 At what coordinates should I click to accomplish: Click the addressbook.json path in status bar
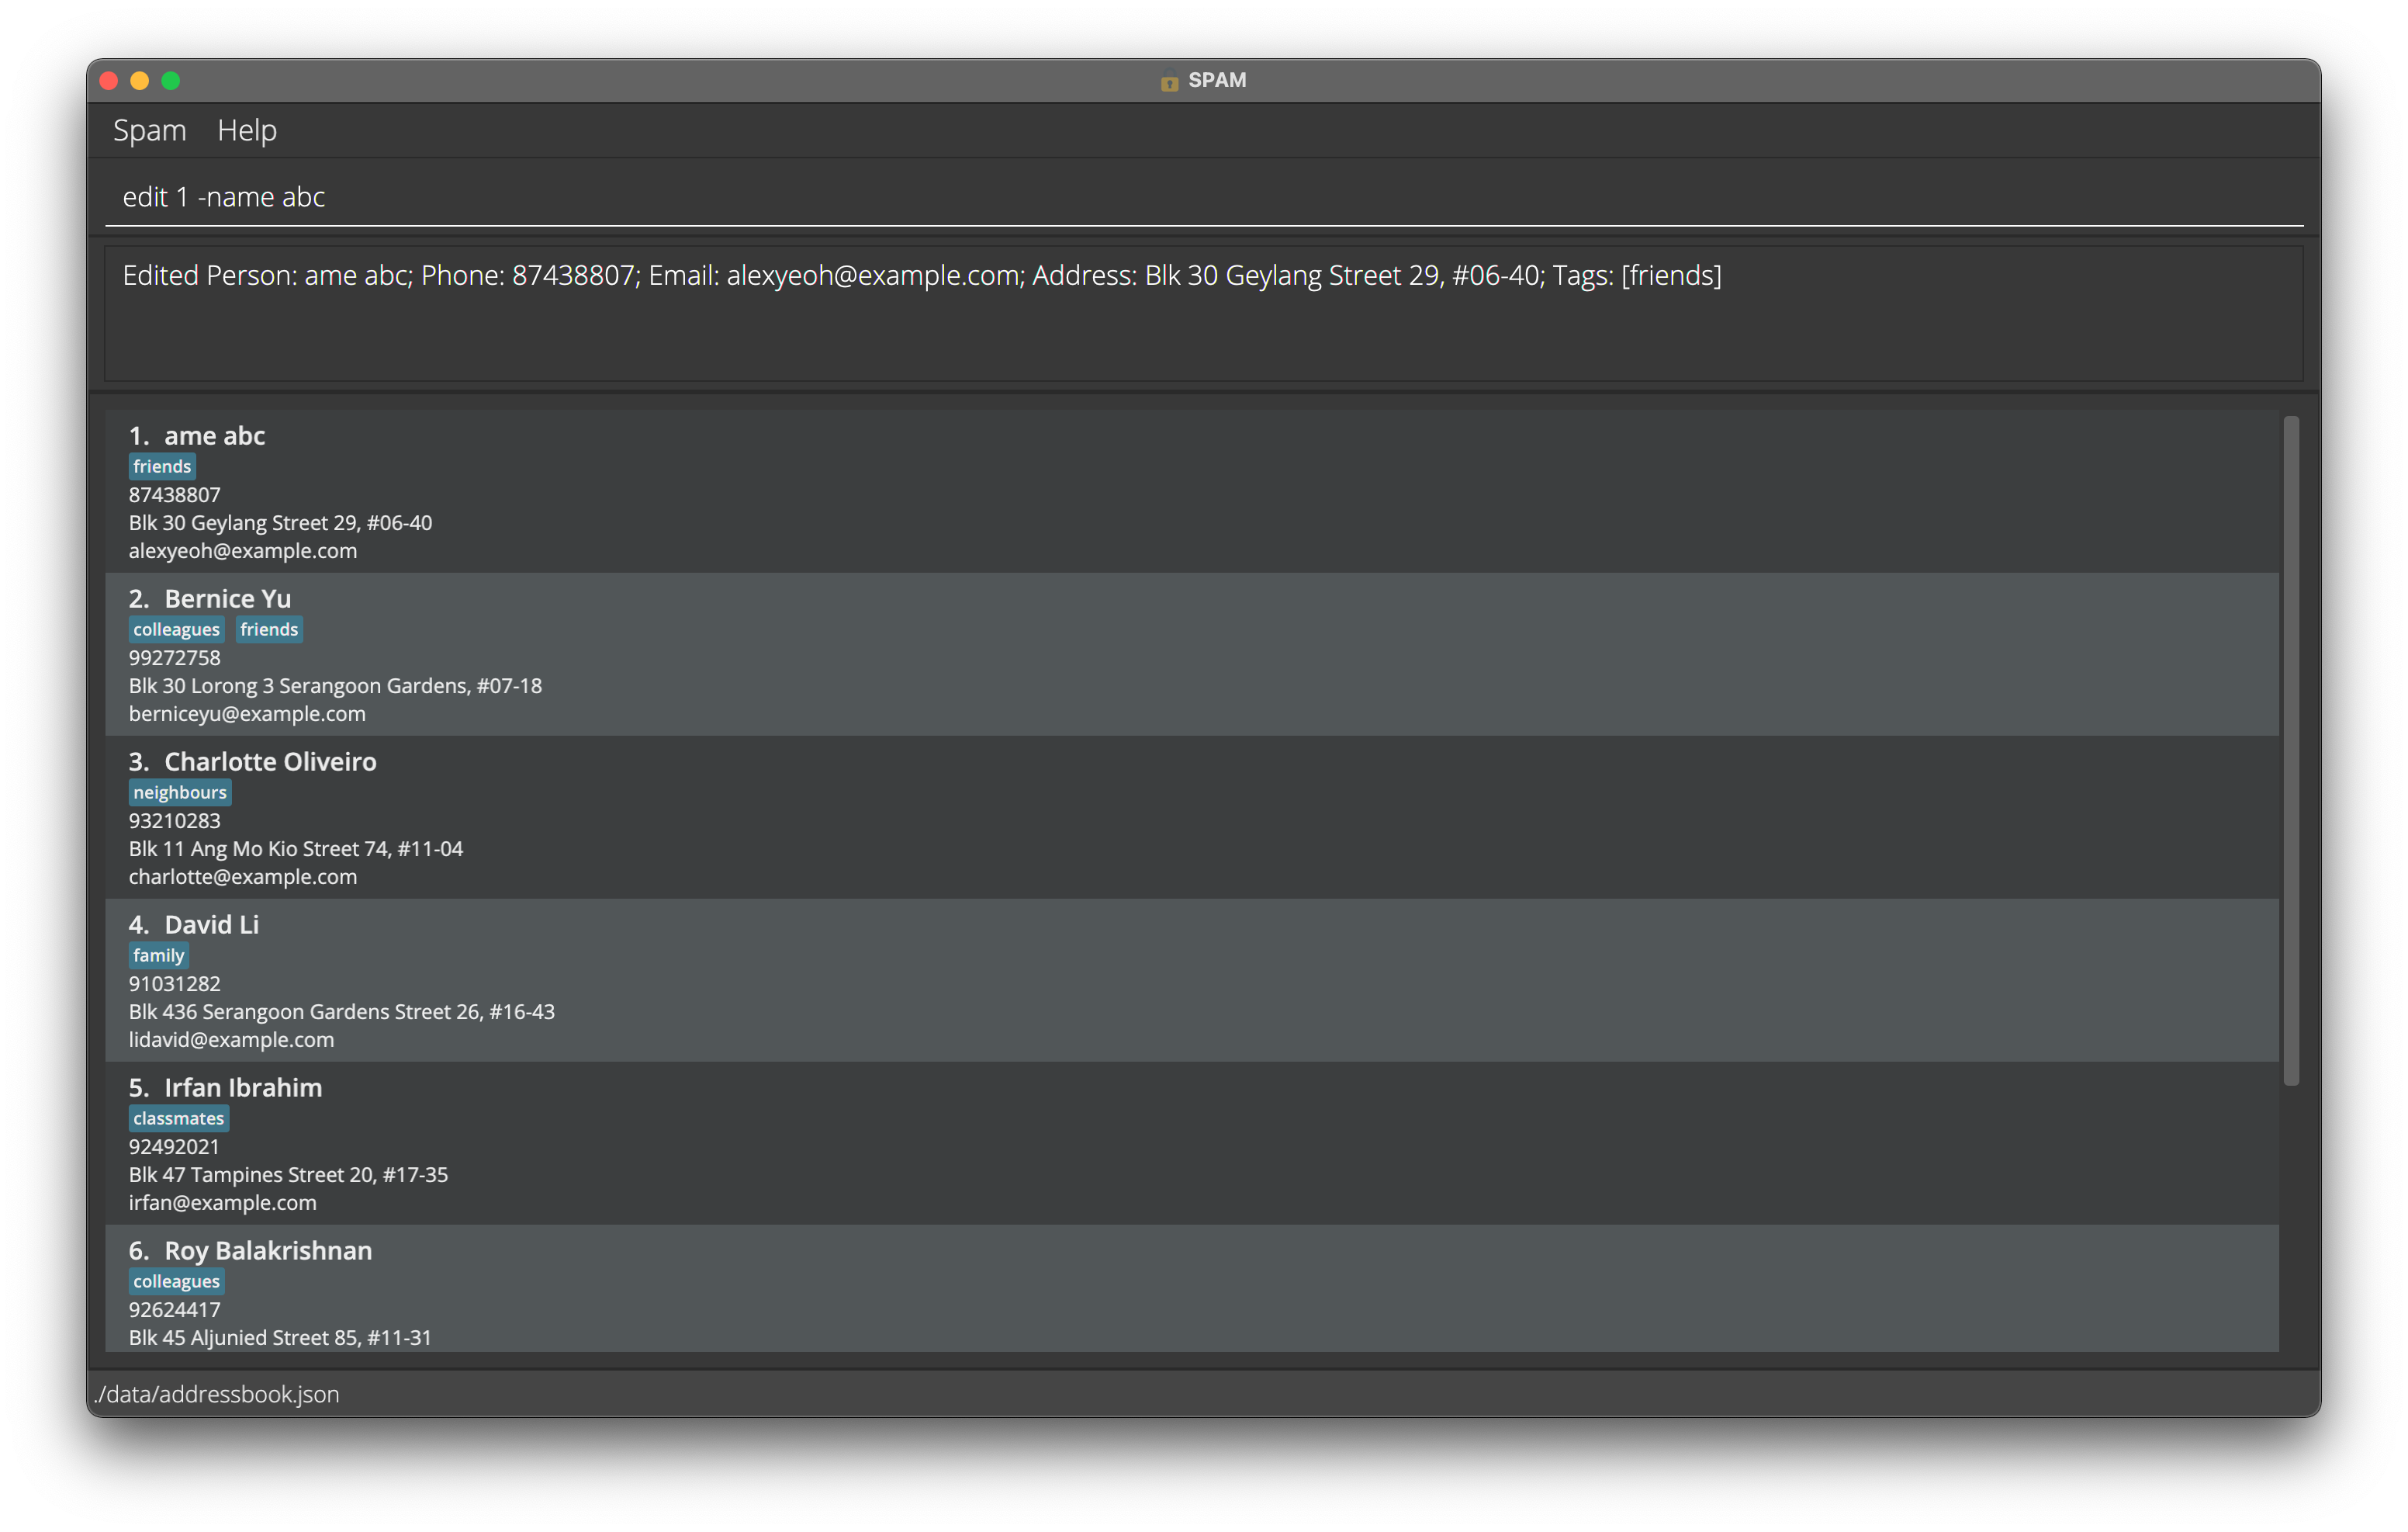pos(217,1394)
